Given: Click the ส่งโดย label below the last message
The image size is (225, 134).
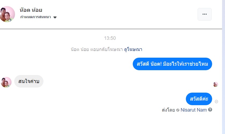Looking at the screenshot, I should [168, 110].
